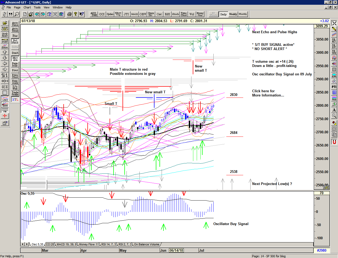Viewport: 338px width, 258px height.
Task: Switch to On Balance Volume tab
Action: (147, 244)
